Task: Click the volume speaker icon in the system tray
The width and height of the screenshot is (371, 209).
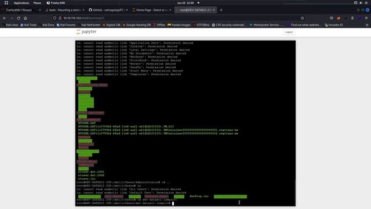Action: tap(361, 3)
